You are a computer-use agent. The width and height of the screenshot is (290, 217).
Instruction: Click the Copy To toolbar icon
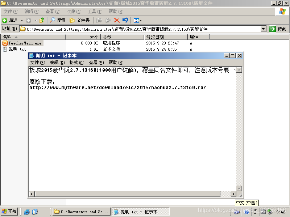click(x=108, y=20)
